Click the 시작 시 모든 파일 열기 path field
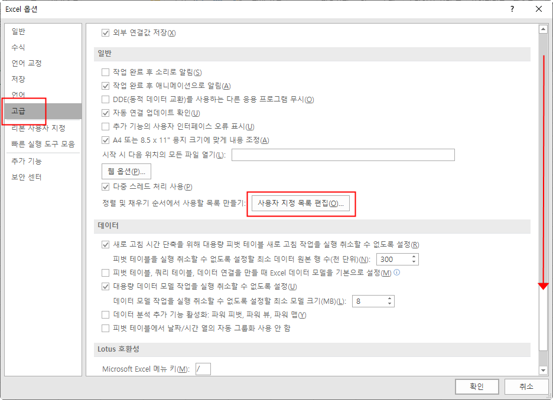 [x=343, y=155]
